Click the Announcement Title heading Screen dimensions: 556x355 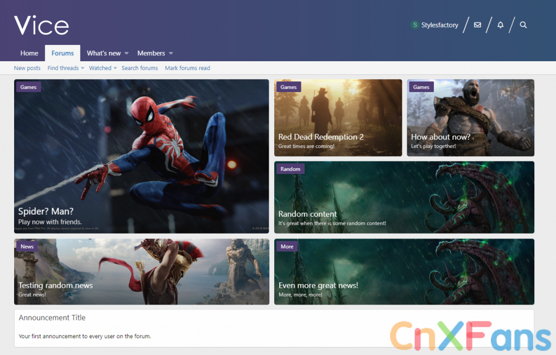click(x=52, y=318)
